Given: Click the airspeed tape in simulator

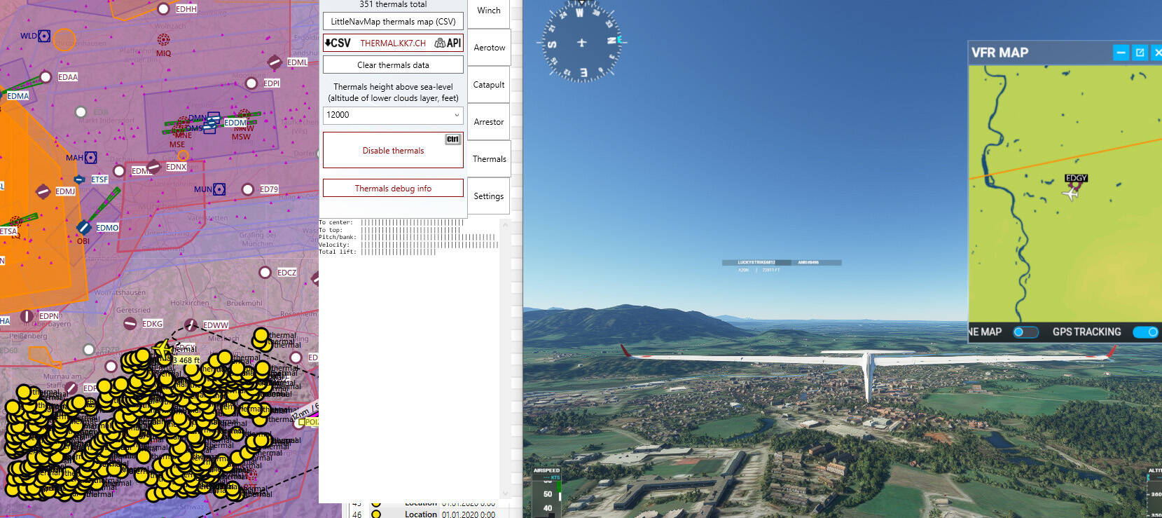Looking at the screenshot, I should point(547,492).
